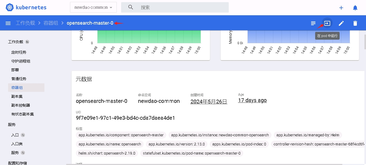366x165 pixels.
Task: Click label app.kubernetes.io/name: opensearch
Action: [110, 144]
